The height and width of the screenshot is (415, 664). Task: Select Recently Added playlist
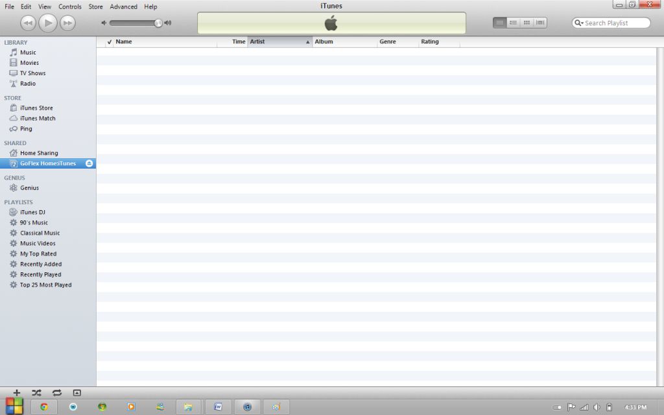[x=41, y=264]
